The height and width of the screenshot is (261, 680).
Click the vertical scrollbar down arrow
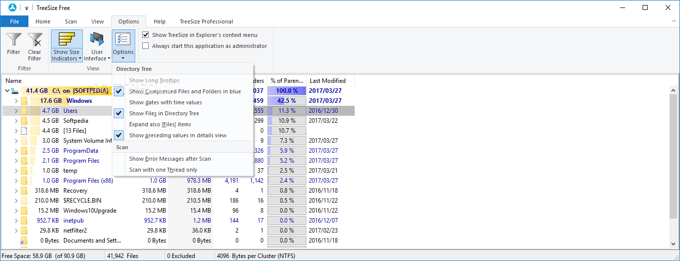[674, 244]
